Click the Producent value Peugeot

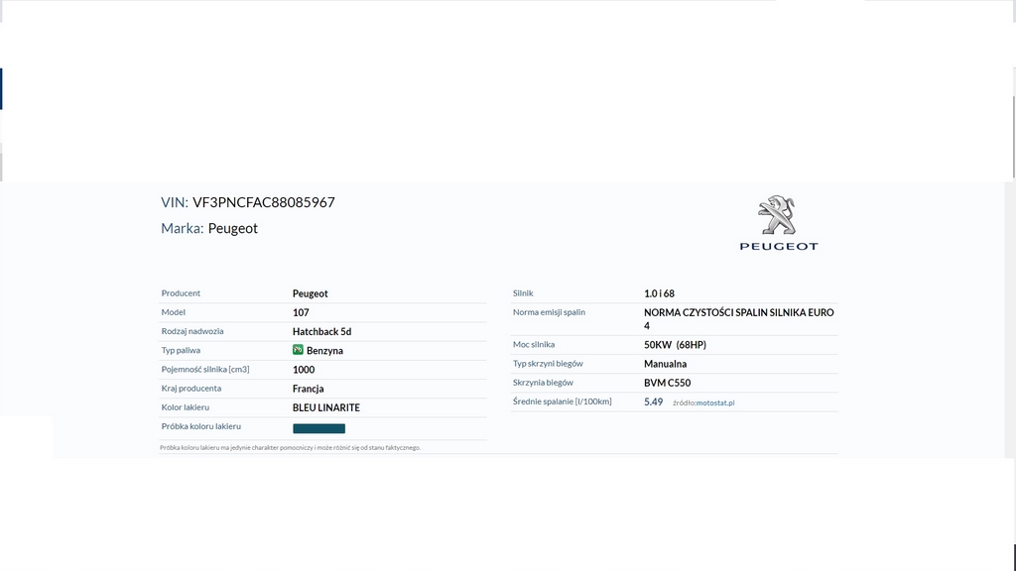point(310,293)
